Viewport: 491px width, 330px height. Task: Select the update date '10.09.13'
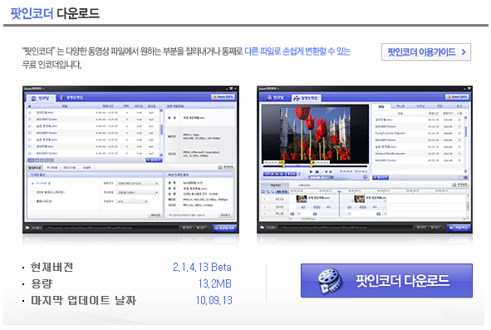(214, 301)
